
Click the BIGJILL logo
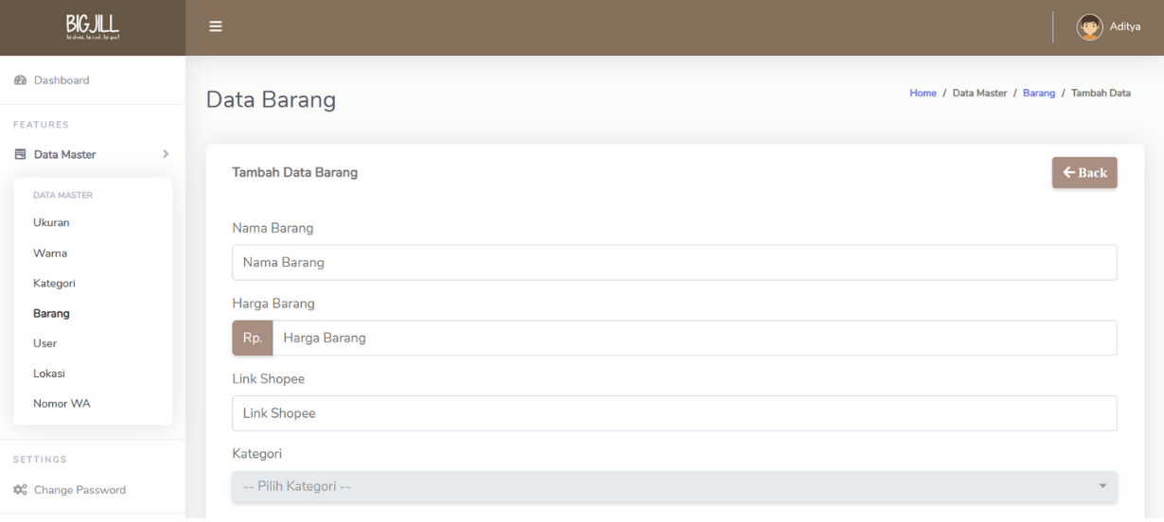coord(92,27)
